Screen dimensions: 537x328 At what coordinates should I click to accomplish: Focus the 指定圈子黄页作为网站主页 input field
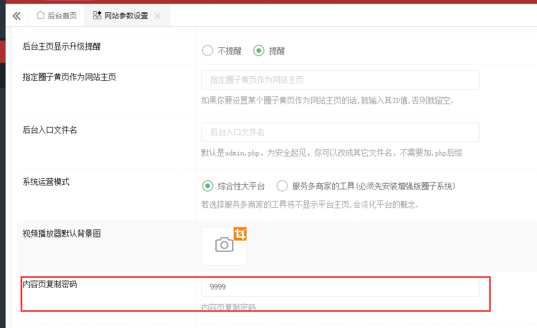(340, 80)
